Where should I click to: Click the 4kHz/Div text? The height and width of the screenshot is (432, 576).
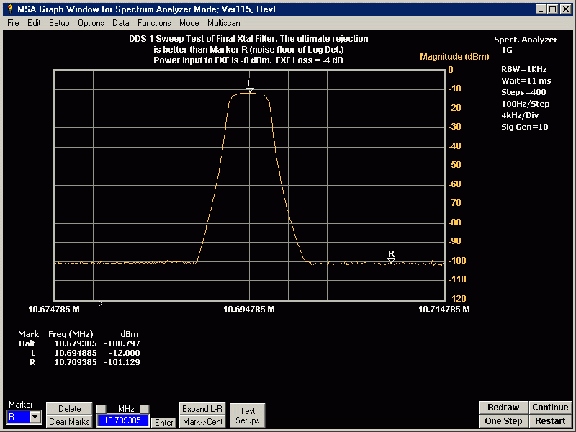(x=520, y=115)
